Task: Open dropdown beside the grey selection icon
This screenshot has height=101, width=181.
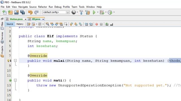Action: [43, 24]
